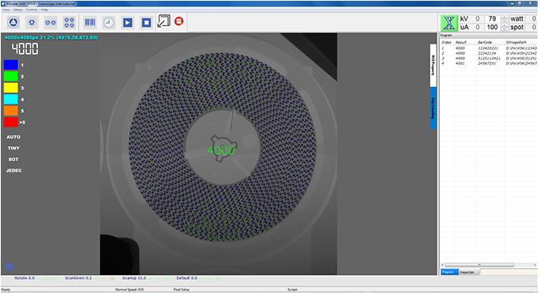Screen dimensions: 540x294
Task: Open the Control menu
Action: (32, 10)
